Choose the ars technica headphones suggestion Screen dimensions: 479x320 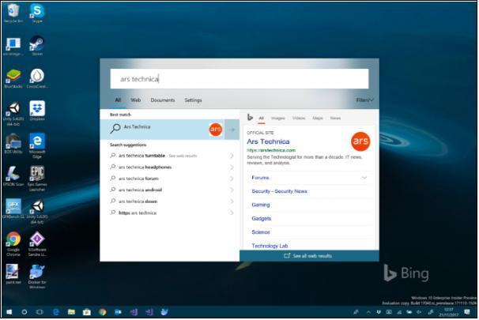(x=169, y=167)
